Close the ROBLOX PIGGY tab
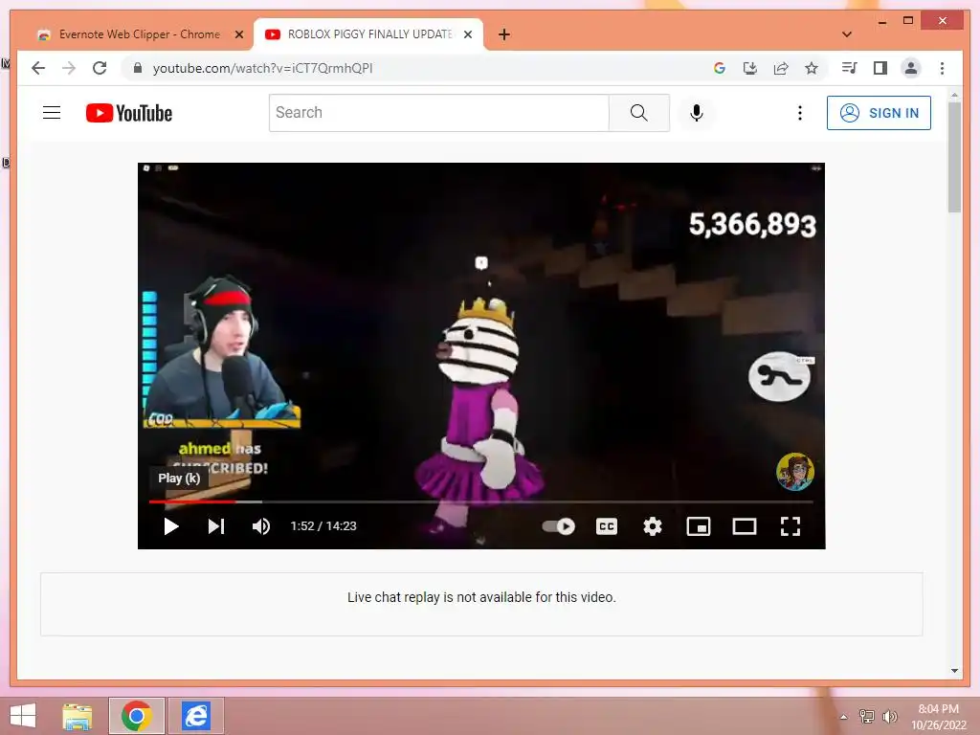The width and height of the screenshot is (980, 735). coord(467,35)
